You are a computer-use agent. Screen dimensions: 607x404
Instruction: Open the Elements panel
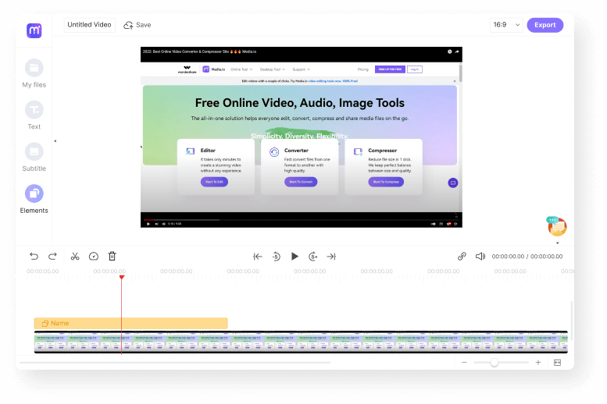click(x=34, y=199)
